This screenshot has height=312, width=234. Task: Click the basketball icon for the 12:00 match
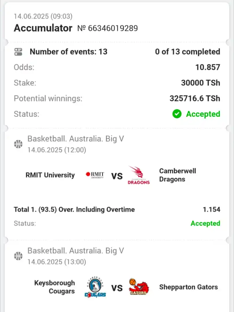point(18,144)
